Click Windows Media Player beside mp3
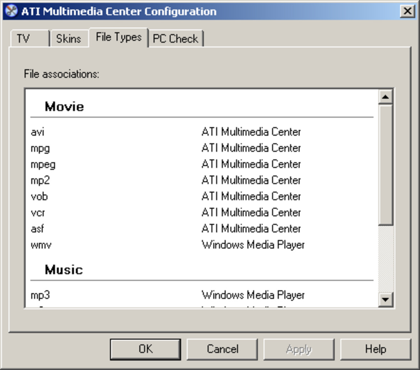The width and height of the screenshot is (420, 370). 253,295
